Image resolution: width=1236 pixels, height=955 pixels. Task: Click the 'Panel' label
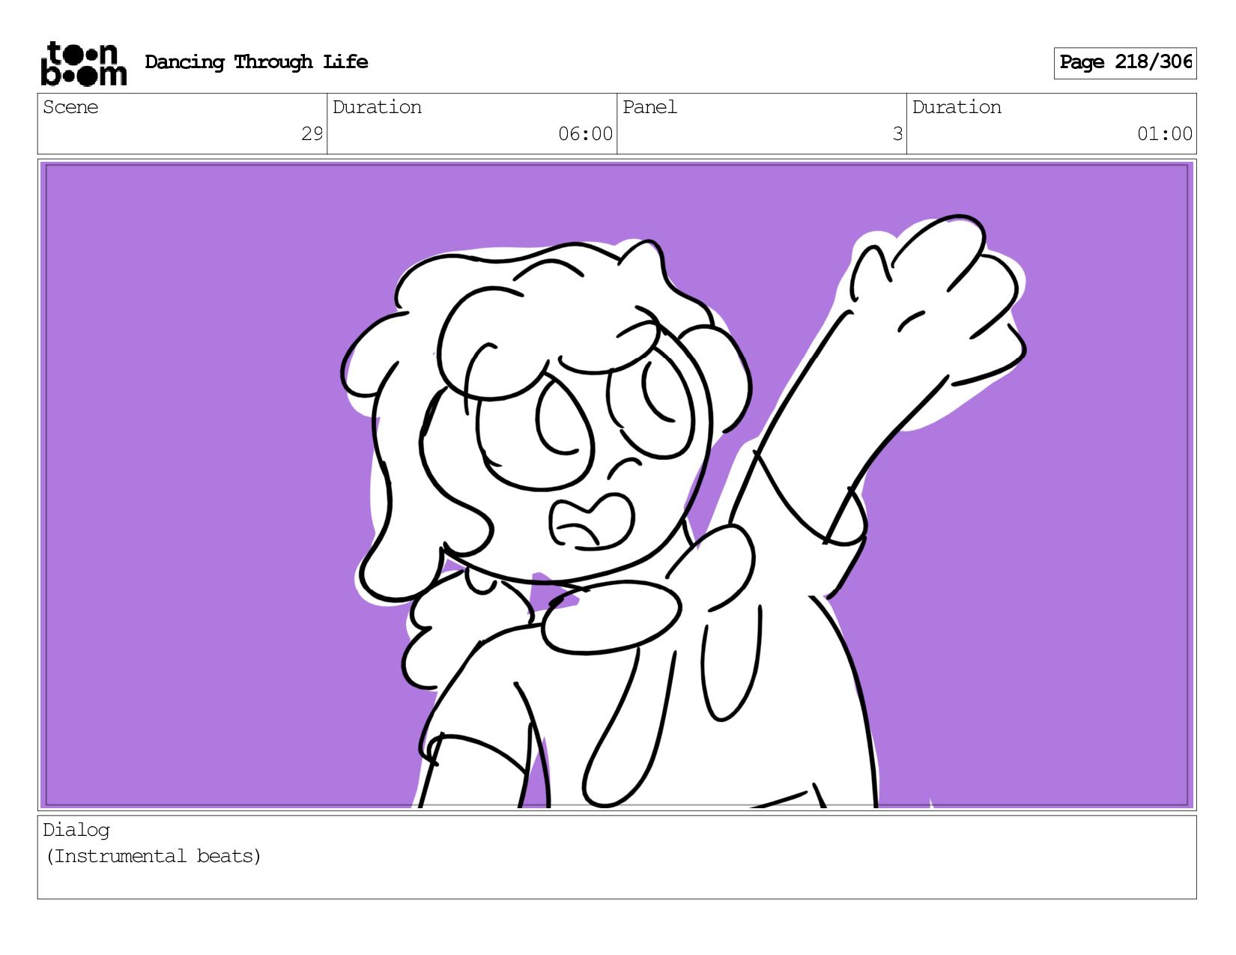click(x=649, y=107)
